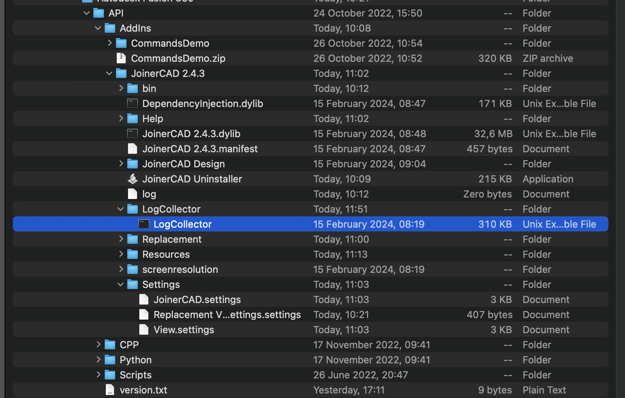The image size is (625, 398).
Task: Click the Resources folder icon
Action: [x=133, y=254]
